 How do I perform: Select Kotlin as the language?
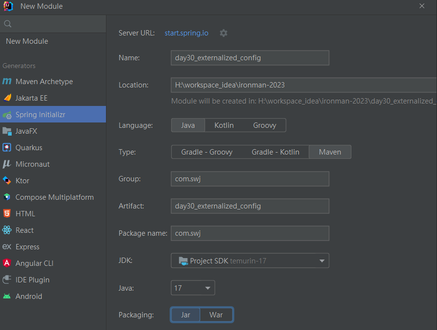pos(224,125)
